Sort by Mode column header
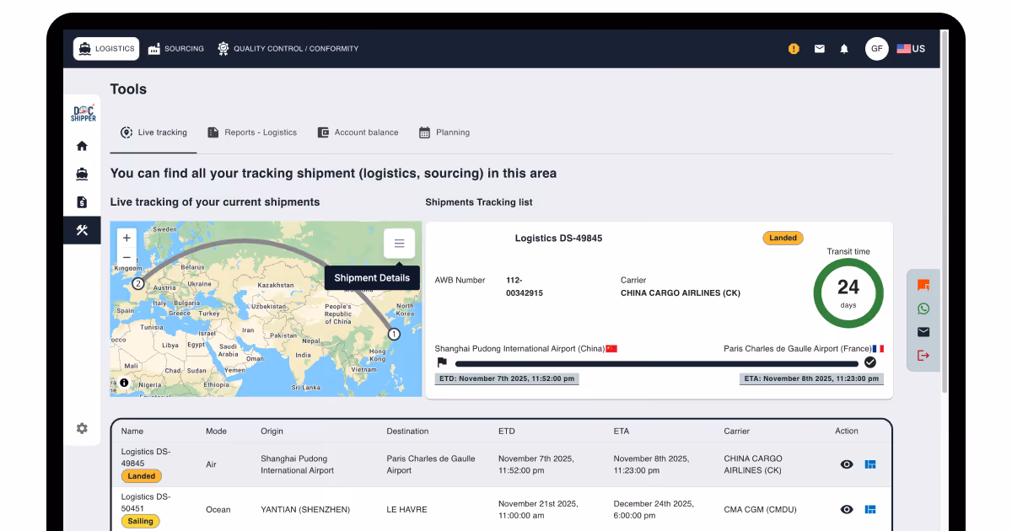The image size is (1012, 531). click(x=217, y=431)
